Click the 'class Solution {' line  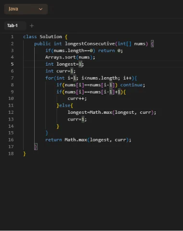(45, 37)
